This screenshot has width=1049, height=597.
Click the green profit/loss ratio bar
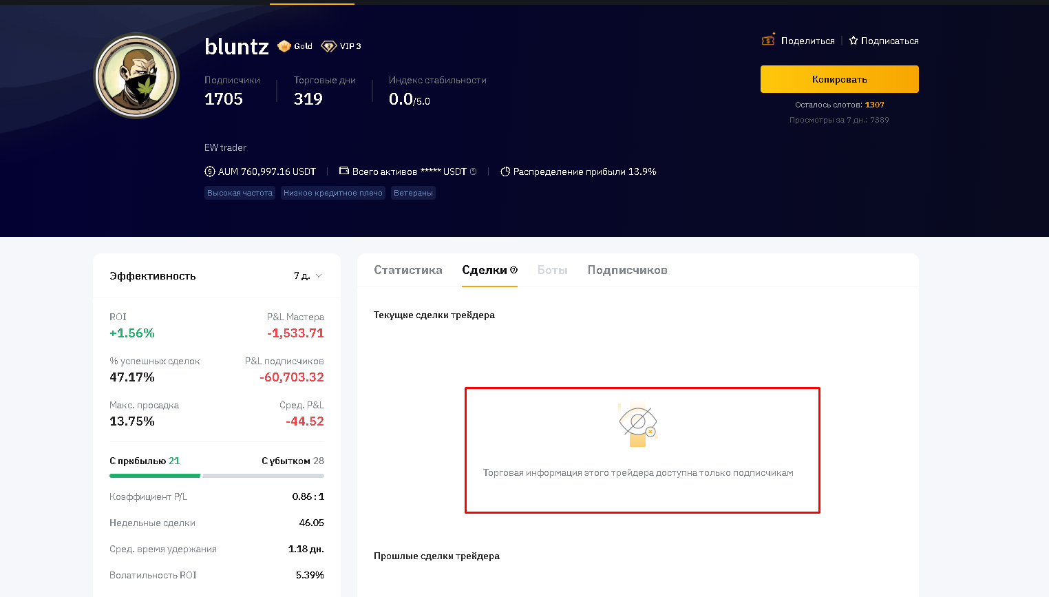155,476
